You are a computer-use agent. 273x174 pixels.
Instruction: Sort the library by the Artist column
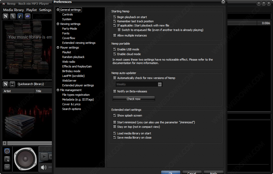[18, 91]
